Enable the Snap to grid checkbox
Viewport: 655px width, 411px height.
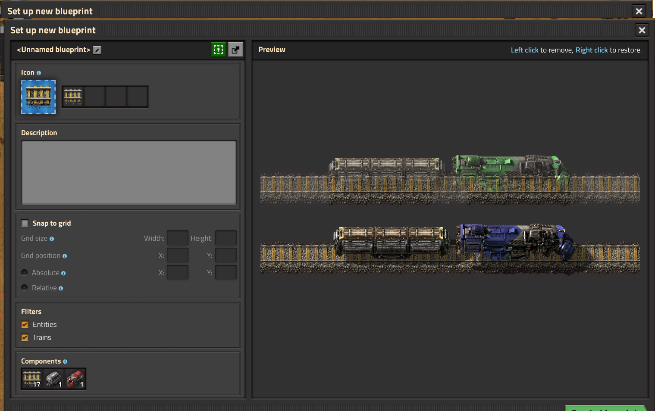click(25, 223)
